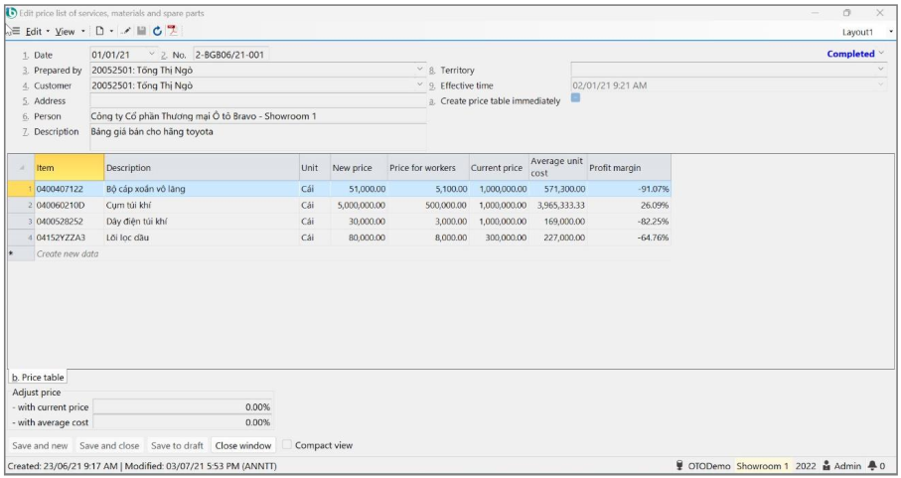901x478 pixels.
Task: Open the Layout1 dropdown
Action: [x=863, y=32]
